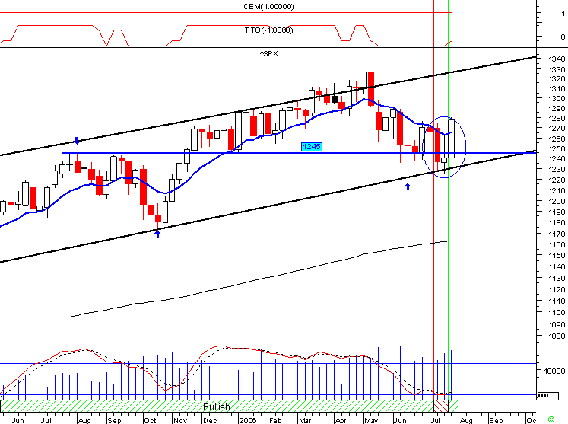Click the 1 scale value beside the CEM panel
Screen dimensions: 568x424
[x=563, y=14]
